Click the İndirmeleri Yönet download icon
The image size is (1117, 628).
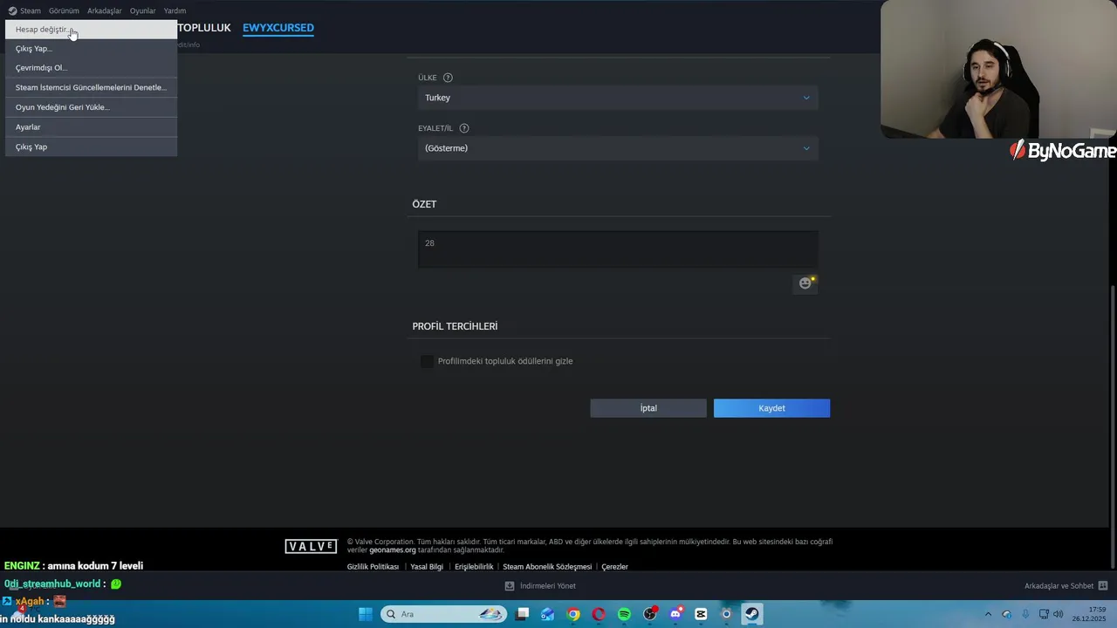point(510,586)
